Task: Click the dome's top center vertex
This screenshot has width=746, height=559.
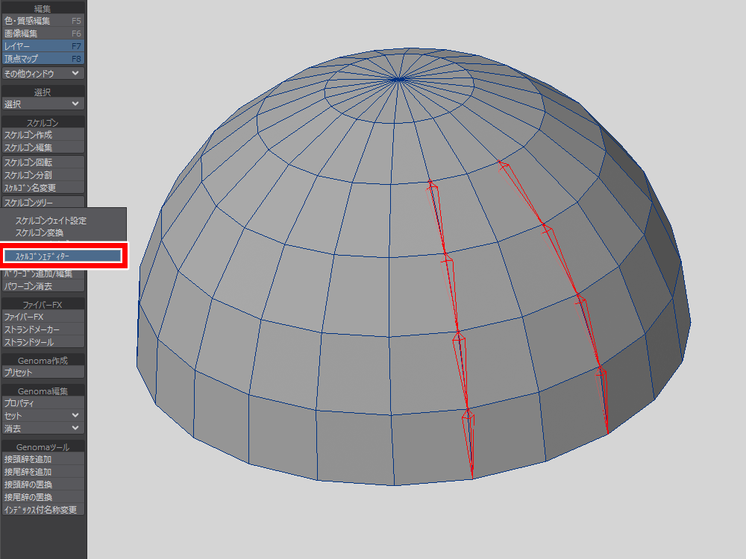Action: pos(398,78)
